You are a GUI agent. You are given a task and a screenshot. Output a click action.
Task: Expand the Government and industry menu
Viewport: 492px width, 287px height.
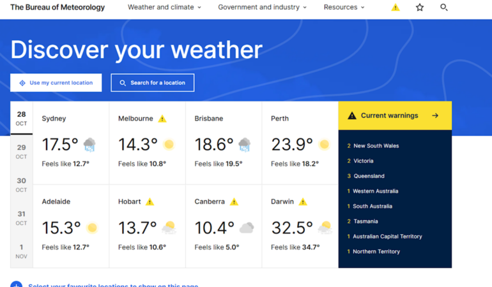click(x=263, y=7)
